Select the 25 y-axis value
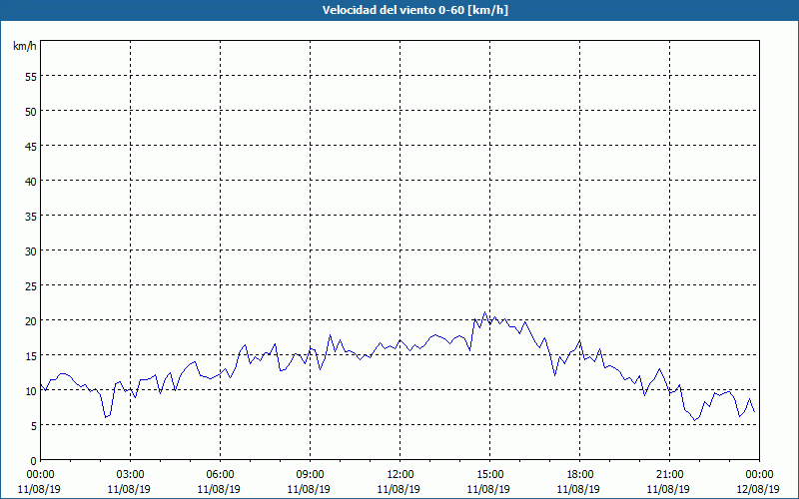The height and width of the screenshot is (499, 799). 31,286
